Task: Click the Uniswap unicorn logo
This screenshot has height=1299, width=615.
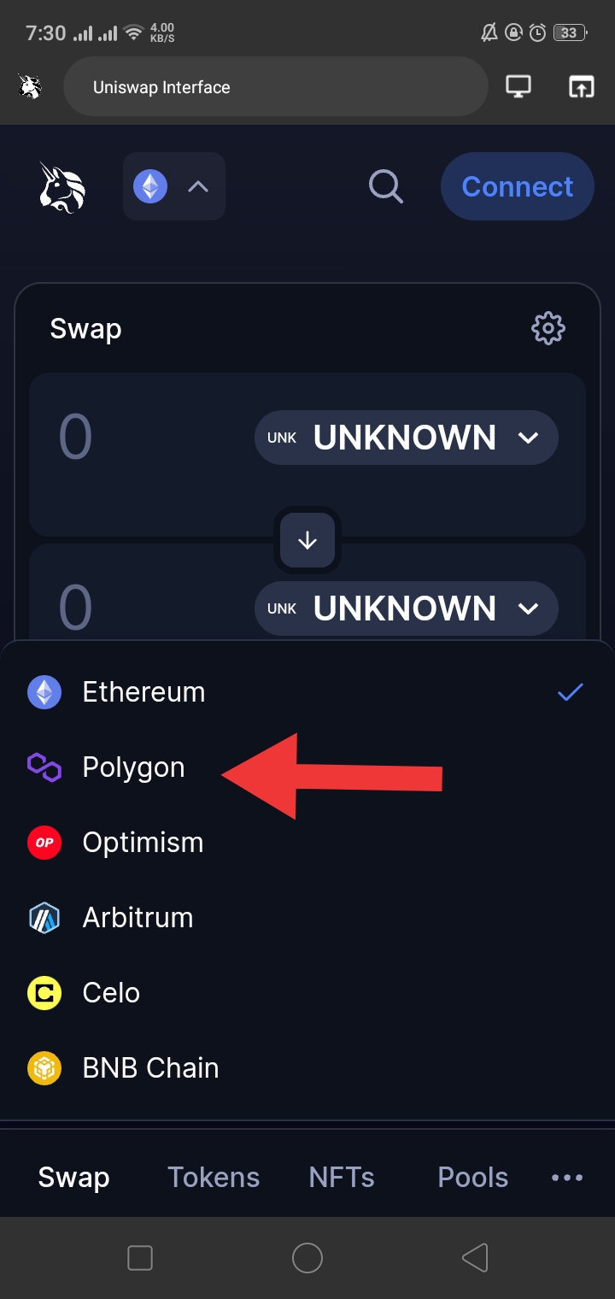Action: pos(62,186)
